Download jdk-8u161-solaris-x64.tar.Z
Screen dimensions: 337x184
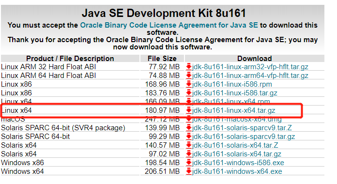pyautogui.click(x=235, y=145)
